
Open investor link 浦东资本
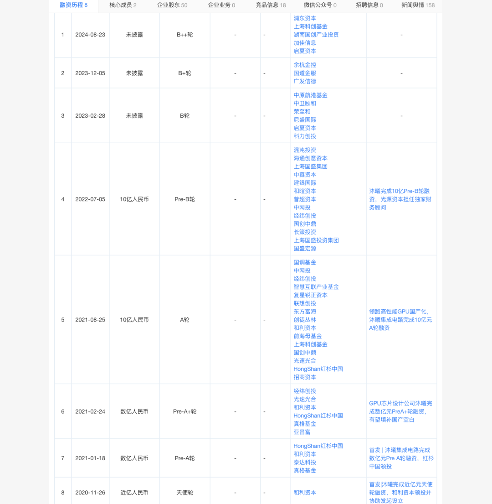(x=305, y=18)
